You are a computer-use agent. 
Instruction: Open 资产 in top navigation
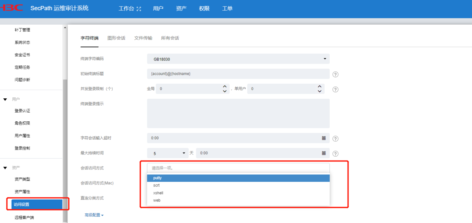click(181, 9)
